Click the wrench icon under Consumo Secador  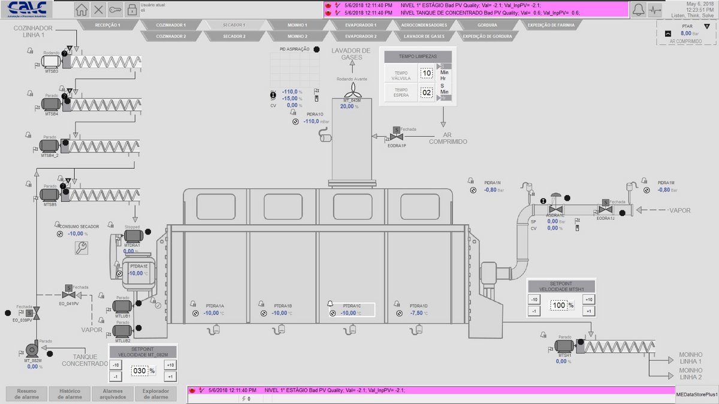coord(81,248)
